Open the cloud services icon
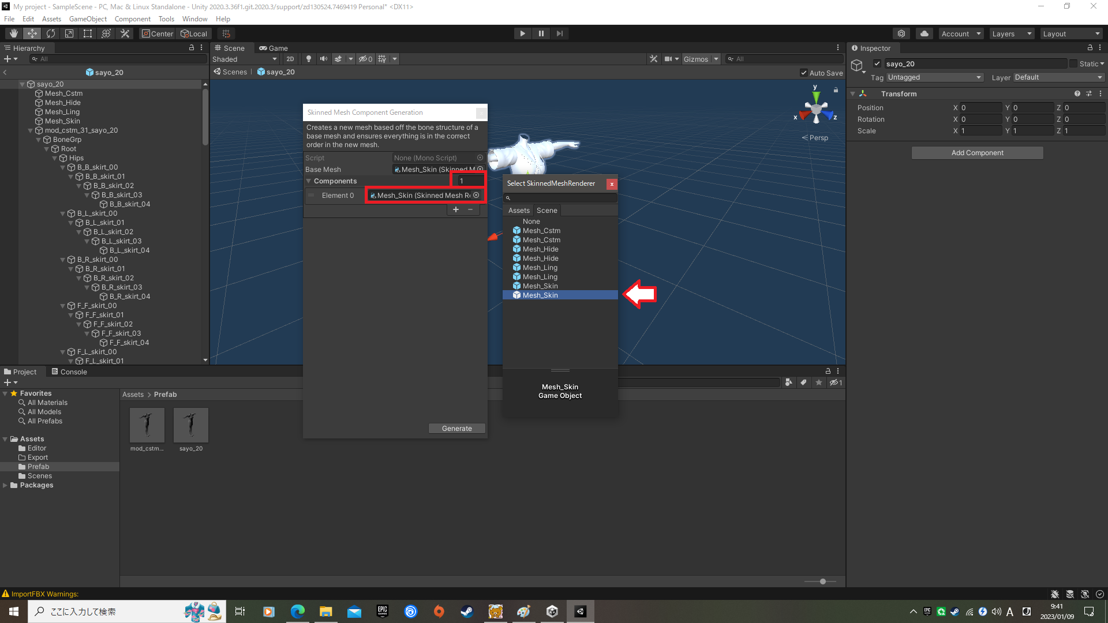1108x623 pixels. pyautogui.click(x=924, y=33)
